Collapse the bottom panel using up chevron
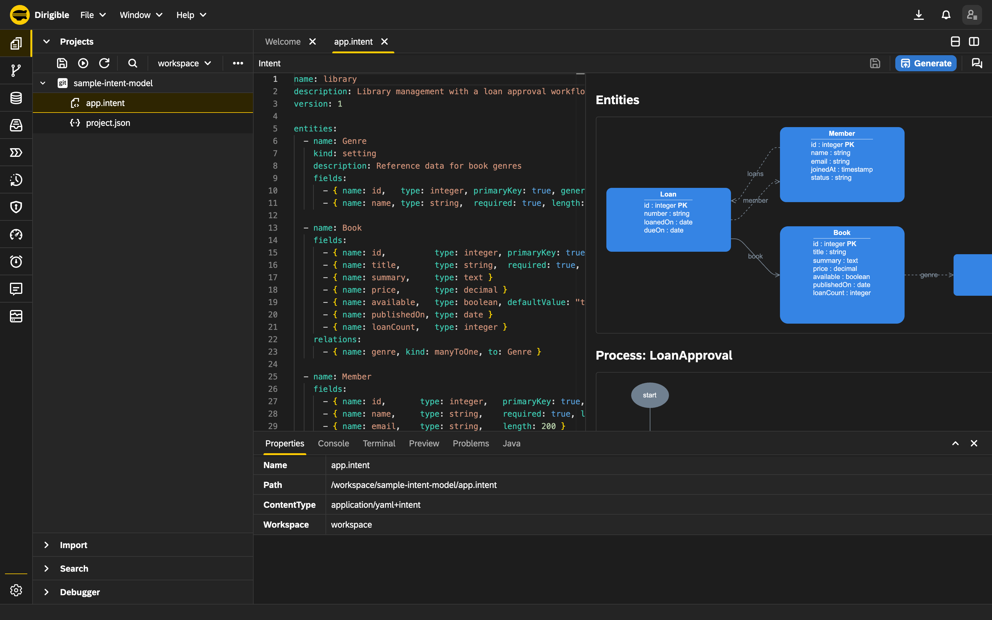This screenshot has height=620, width=992. coord(955,443)
